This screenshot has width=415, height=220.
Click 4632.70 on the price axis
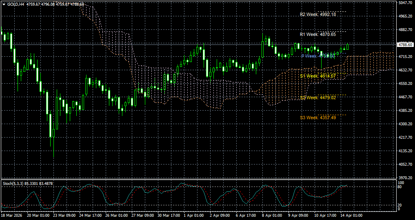click(x=406, y=70)
